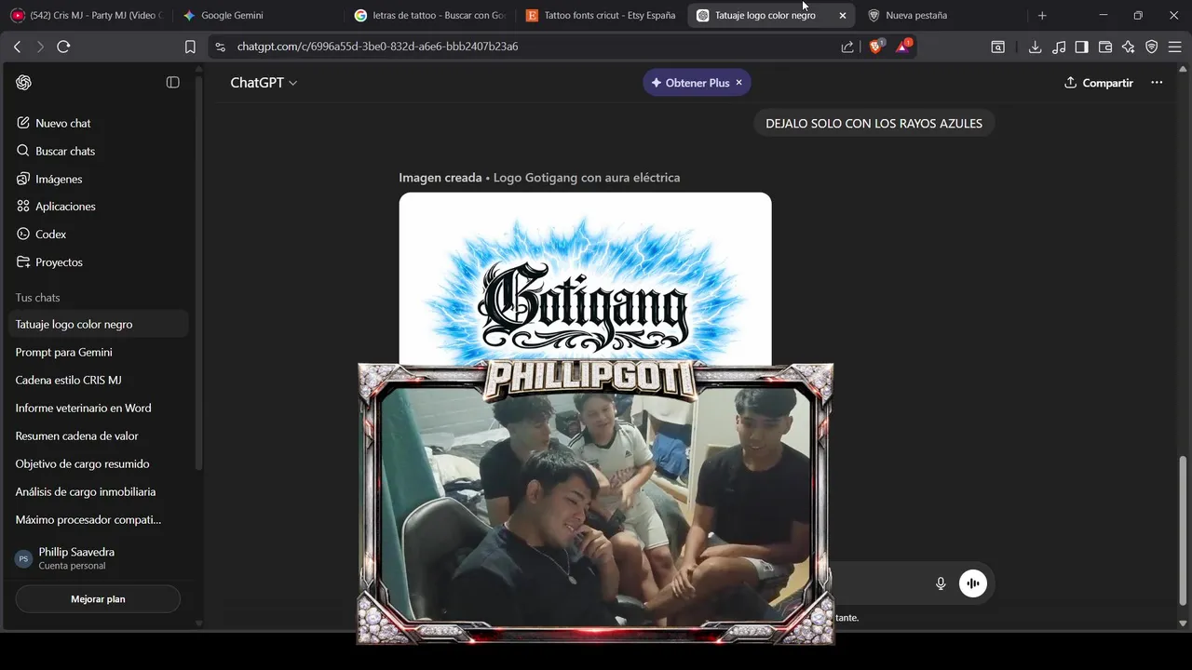Bookmark this page with the bookmark icon
Image resolution: width=1192 pixels, height=670 pixels.
coord(190,47)
